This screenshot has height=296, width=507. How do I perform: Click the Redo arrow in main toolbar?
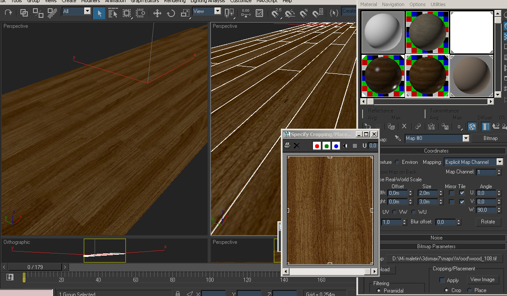[x=8, y=13]
